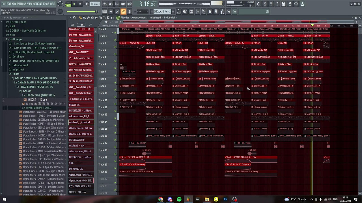Click the plus button beside pattern selector
362x203 pixels.
[x=173, y=12]
